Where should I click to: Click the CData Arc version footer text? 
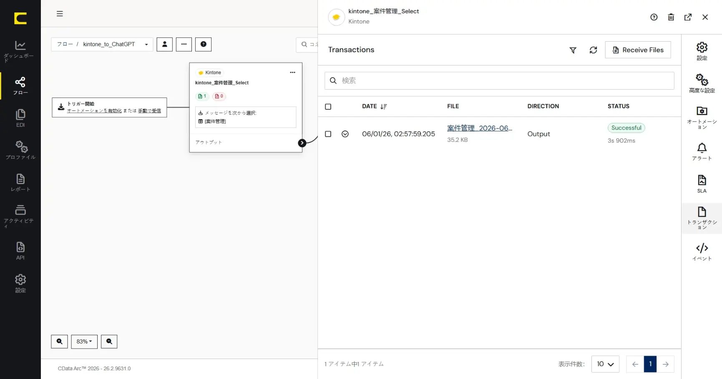coord(94,369)
